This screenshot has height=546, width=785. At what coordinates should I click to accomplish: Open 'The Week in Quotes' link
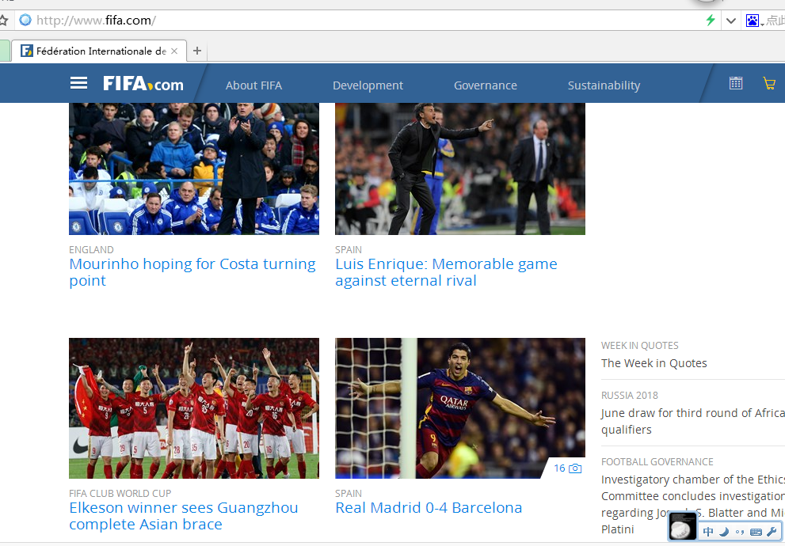pyautogui.click(x=654, y=363)
